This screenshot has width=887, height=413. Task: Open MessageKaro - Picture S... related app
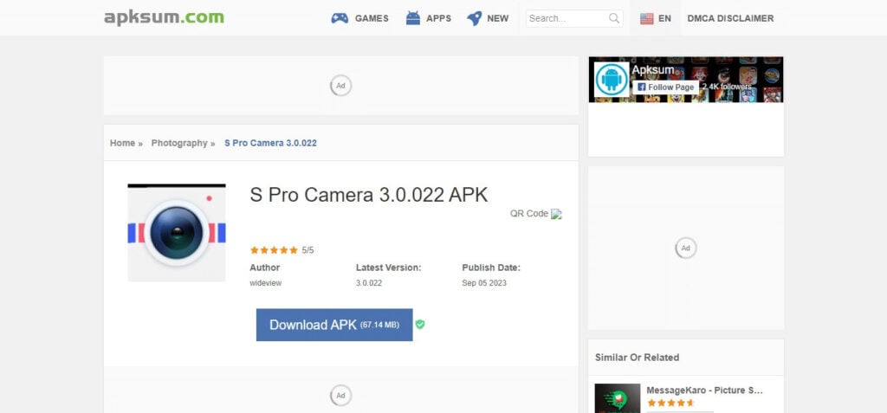pyautogui.click(x=705, y=390)
